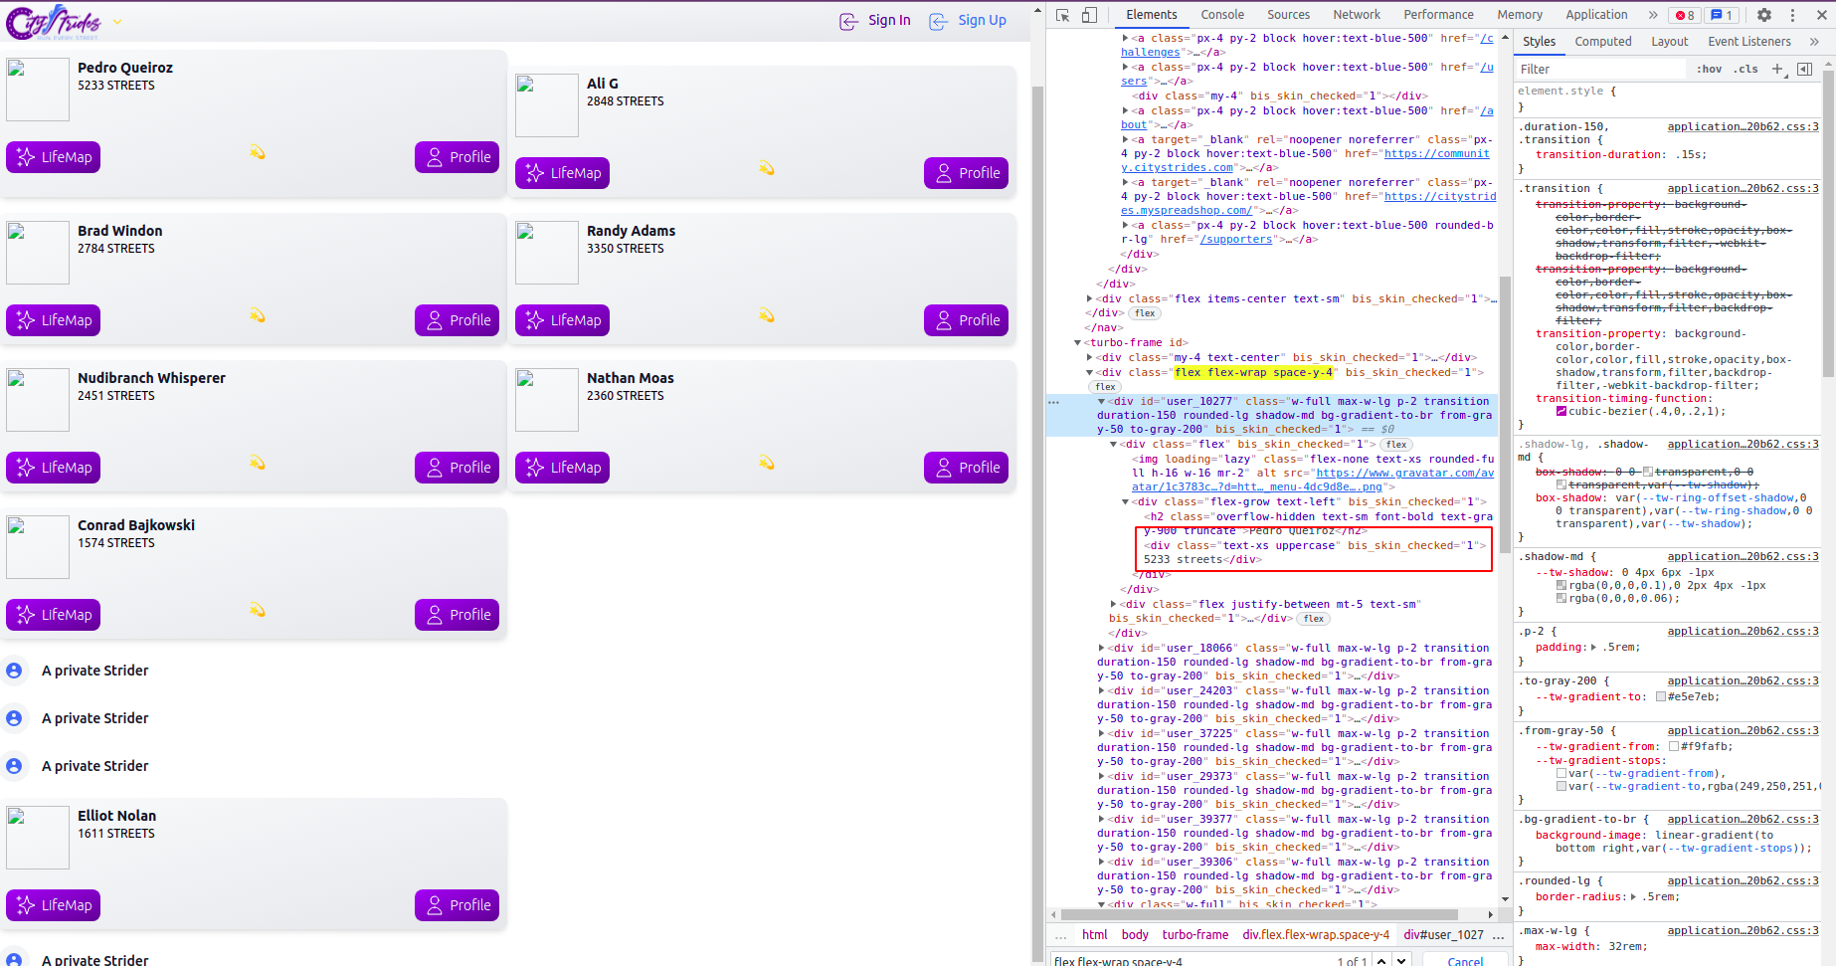Screen dimensions: 1836x966
Task: Click the badge icon on Nathan Moas's card
Action: [767, 463]
